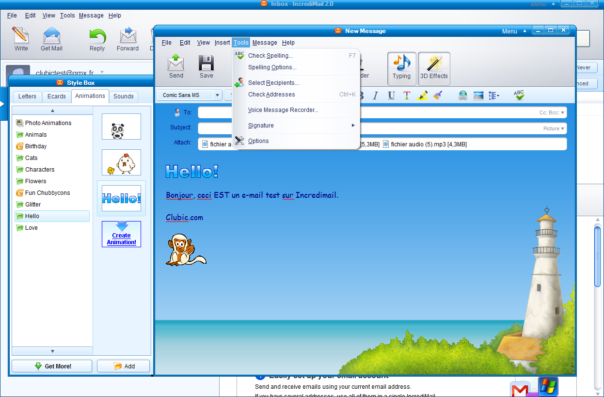Click the insert picture icon
604x397 pixels.
[x=478, y=95]
